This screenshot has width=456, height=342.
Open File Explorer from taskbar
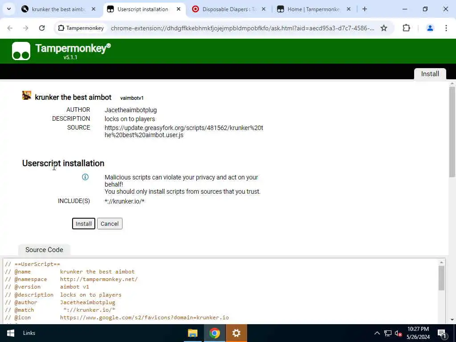tap(192, 333)
